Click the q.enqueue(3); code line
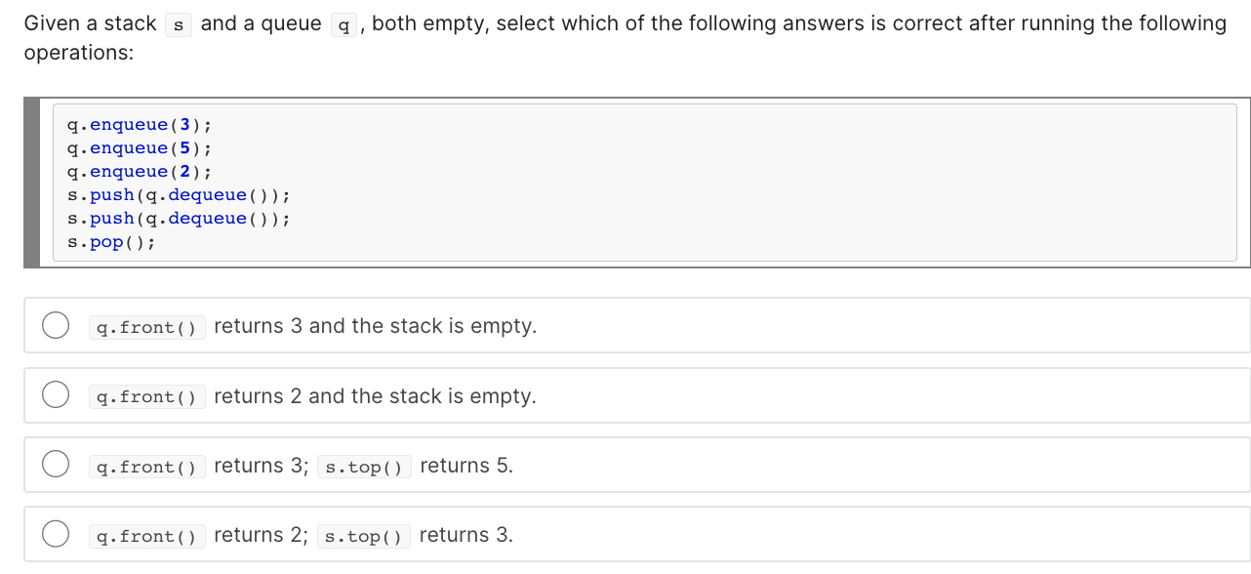 tap(140, 124)
